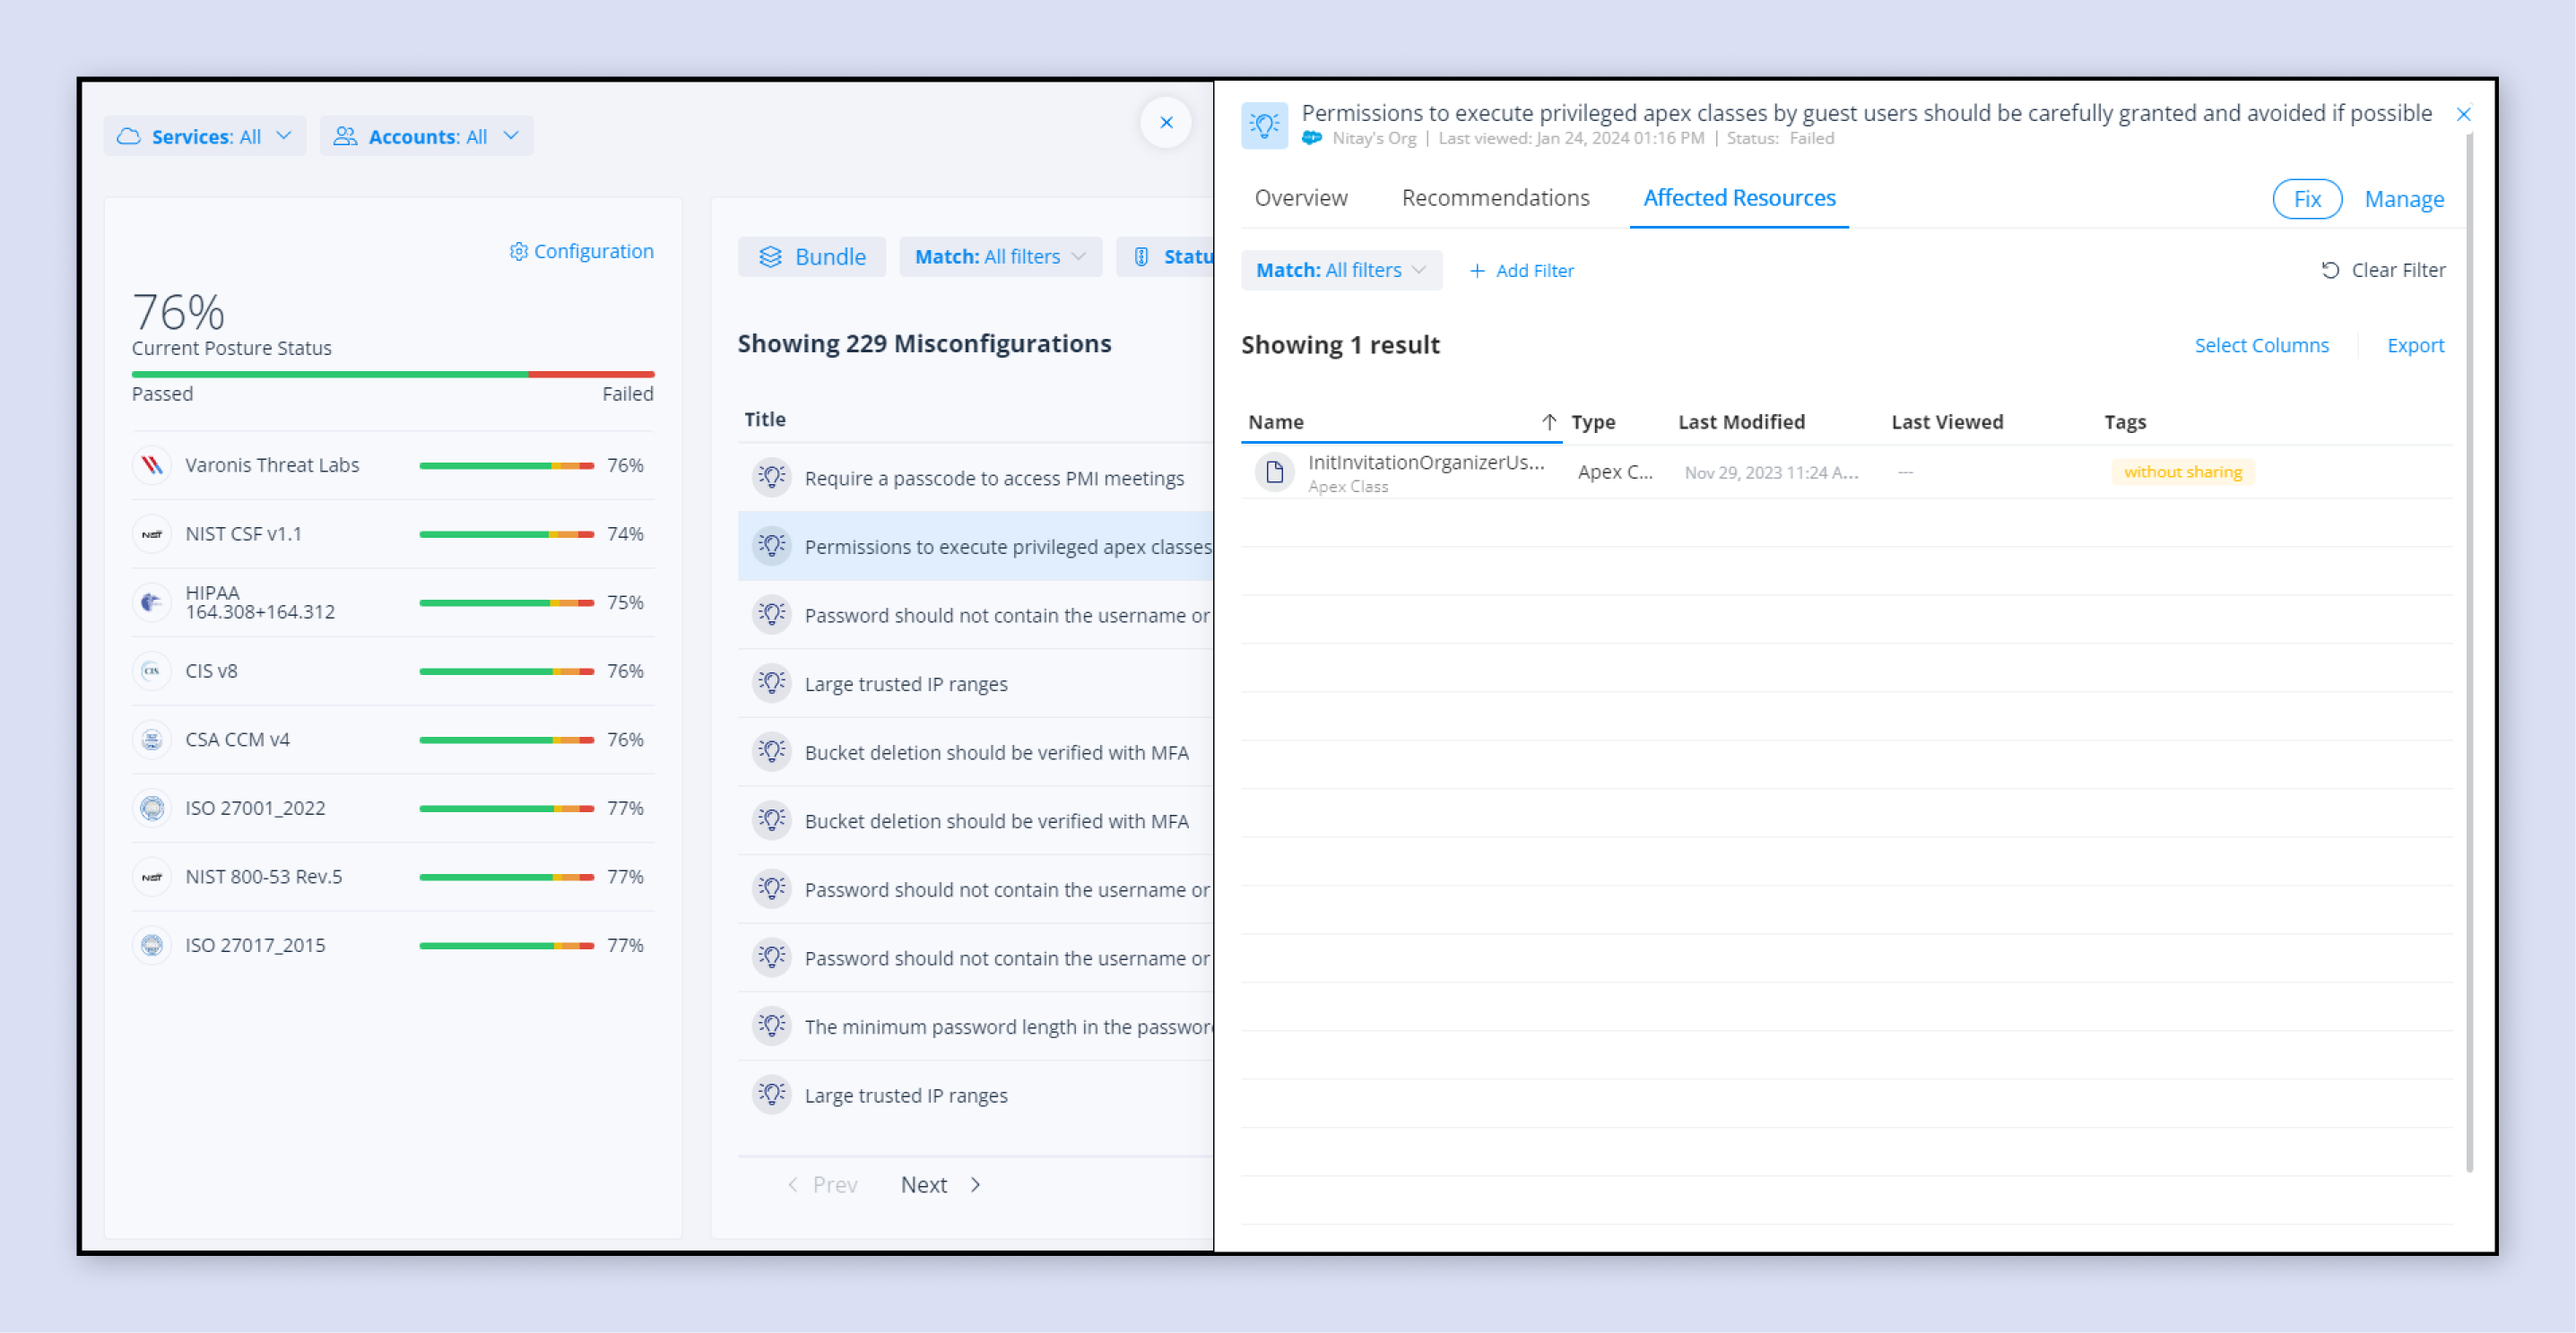Image resolution: width=2576 pixels, height=1333 pixels.
Task: Click the CIS v8 framework icon
Action: click(x=152, y=671)
